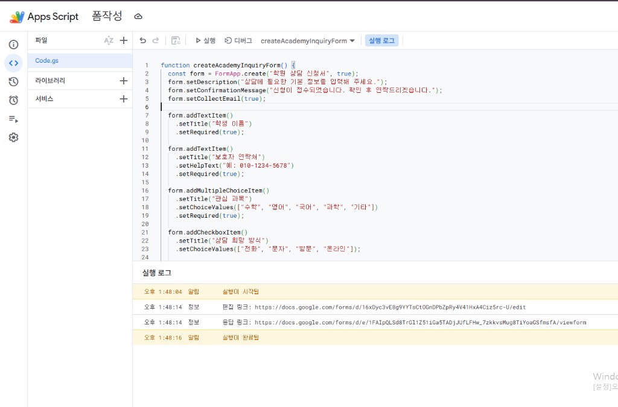The height and width of the screenshot is (407, 618).
Task: Open project history clock icon
Action: [x=13, y=81]
